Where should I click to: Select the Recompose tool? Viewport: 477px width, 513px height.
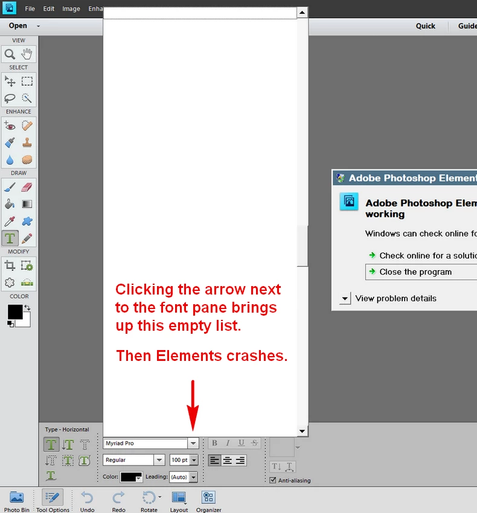pyautogui.click(x=27, y=266)
